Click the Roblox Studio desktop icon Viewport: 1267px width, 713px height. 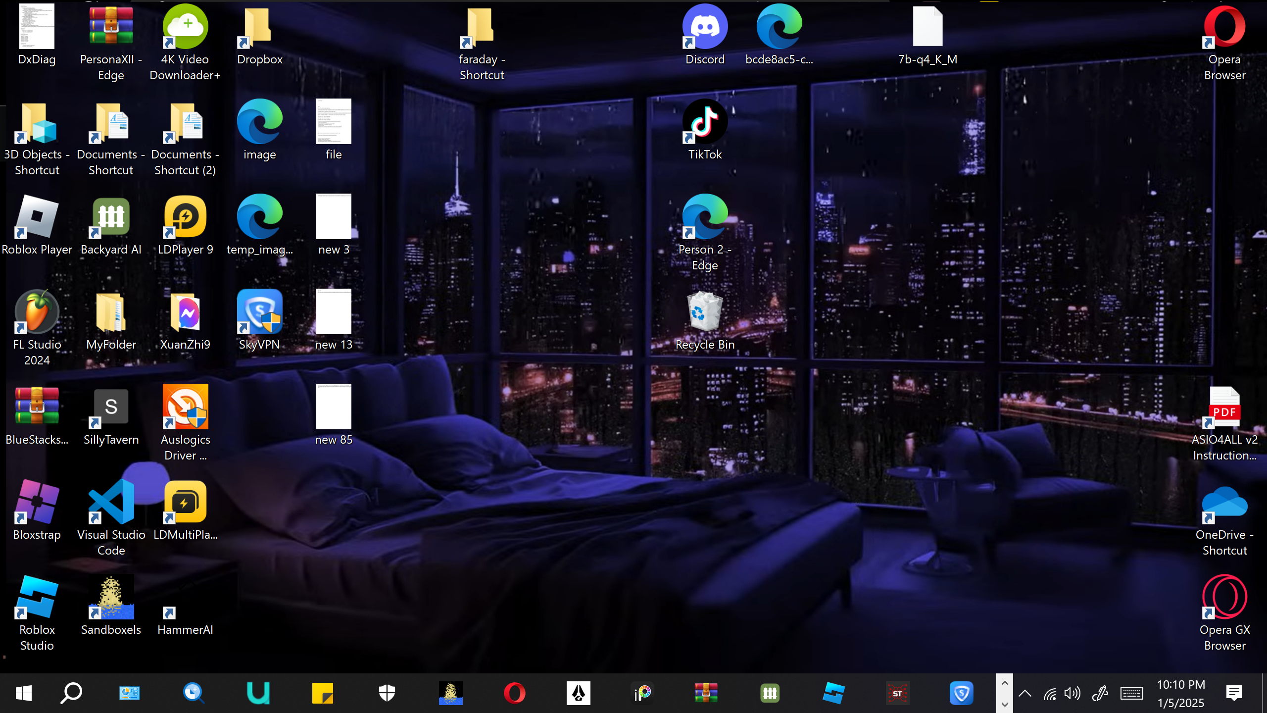point(37,598)
